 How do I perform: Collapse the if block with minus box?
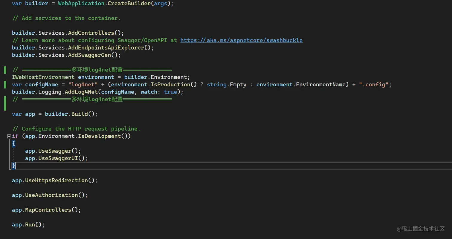[9, 136]
